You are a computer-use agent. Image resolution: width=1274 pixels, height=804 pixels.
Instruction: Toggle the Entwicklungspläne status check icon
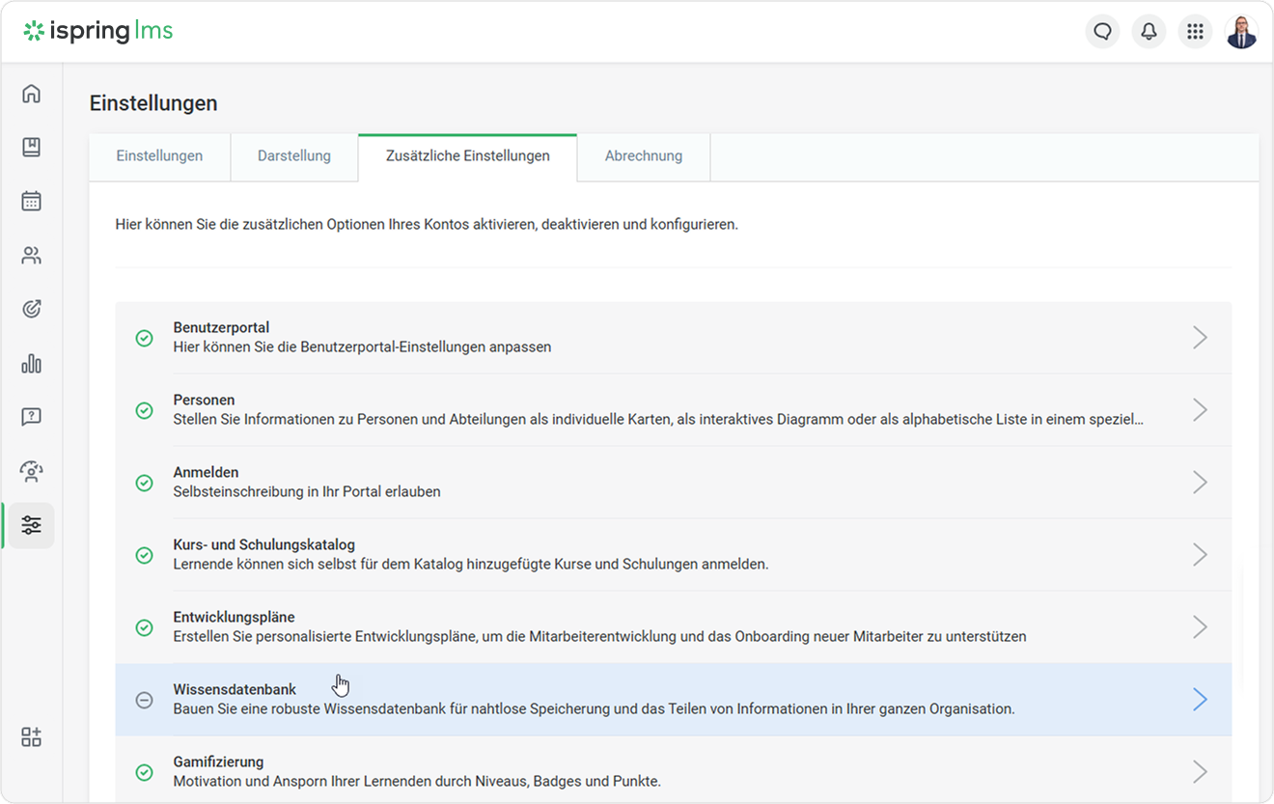tap(144, 627)
